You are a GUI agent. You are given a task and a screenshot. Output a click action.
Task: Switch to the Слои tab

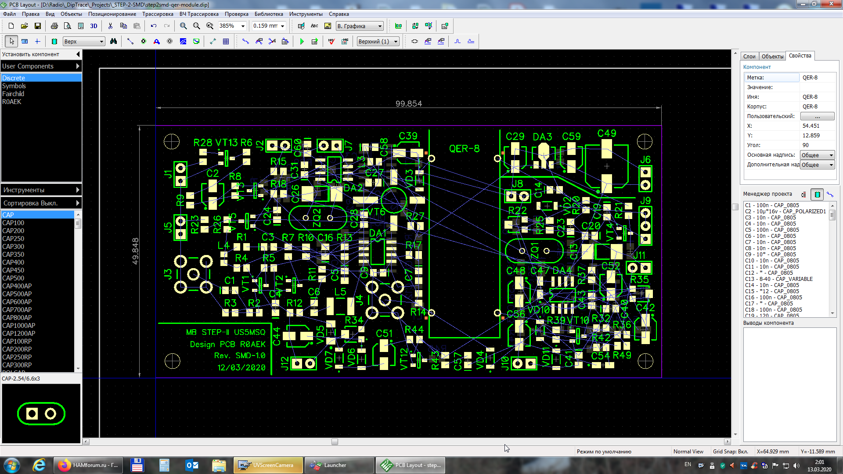pyautogui.click(x=749, y=56)
